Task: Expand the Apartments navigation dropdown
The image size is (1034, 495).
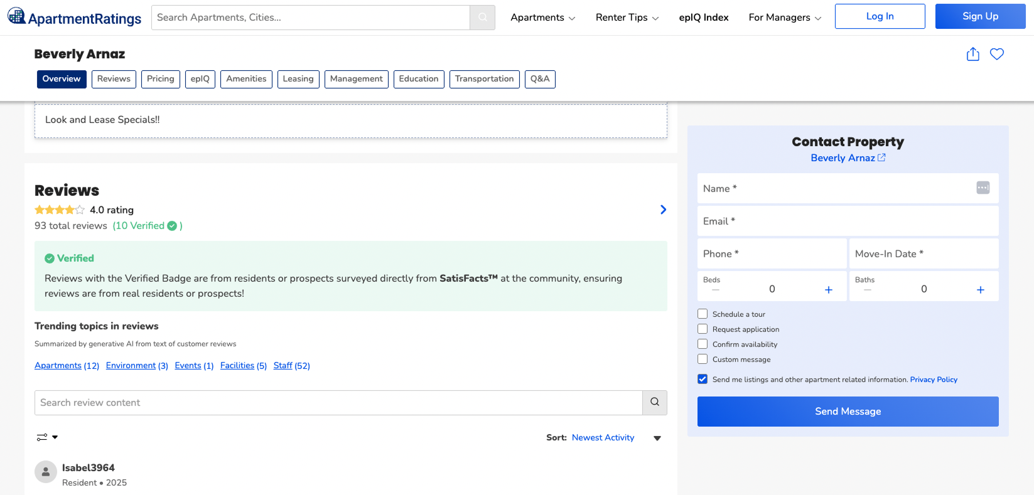Action: (542, 18)
